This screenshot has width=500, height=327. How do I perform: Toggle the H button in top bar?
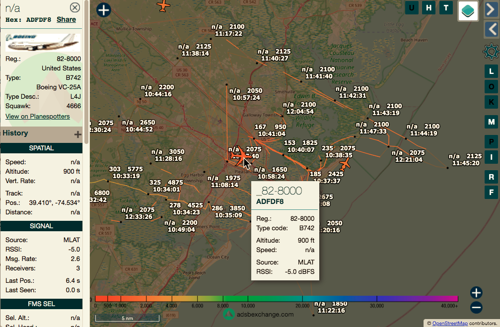click(429, 7)
